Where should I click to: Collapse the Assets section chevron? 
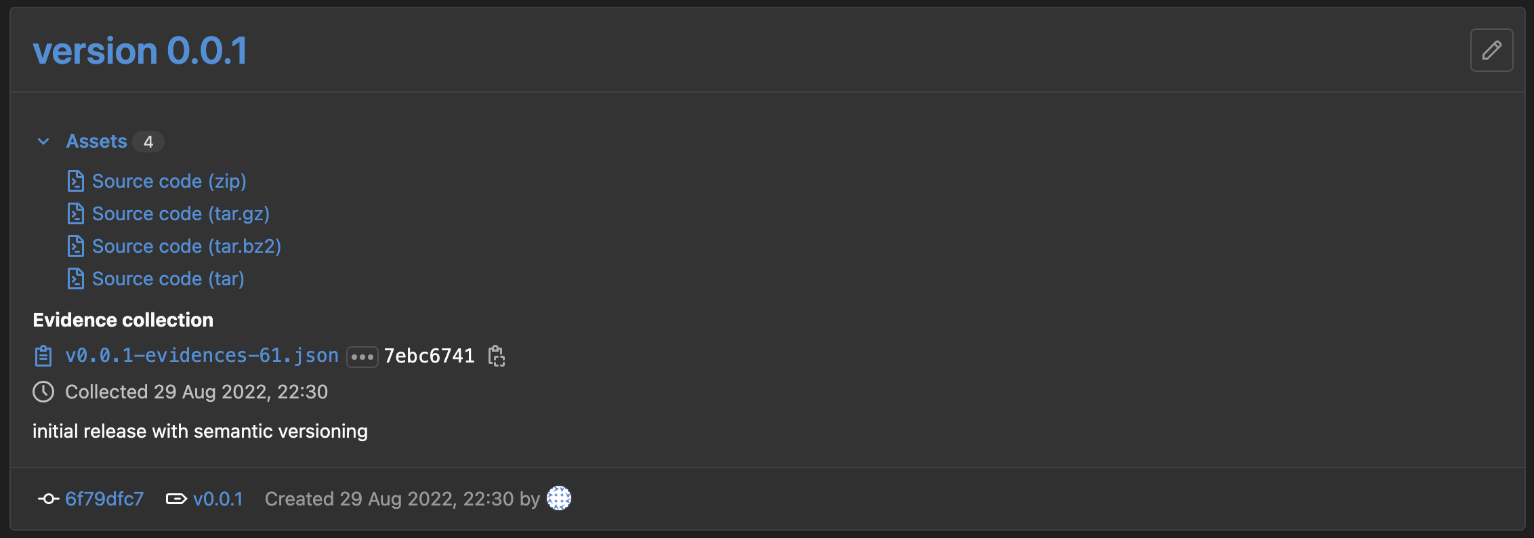43,142
